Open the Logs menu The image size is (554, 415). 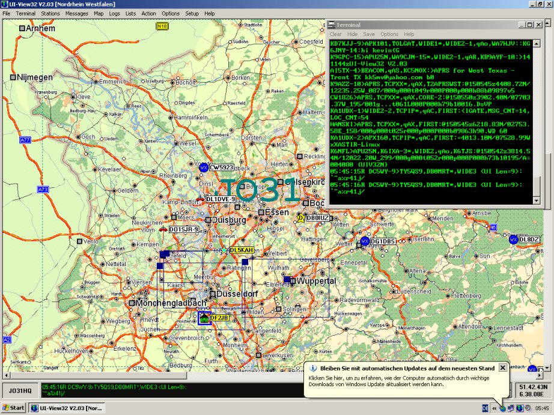pyautogui.click(x=114, y=13)
